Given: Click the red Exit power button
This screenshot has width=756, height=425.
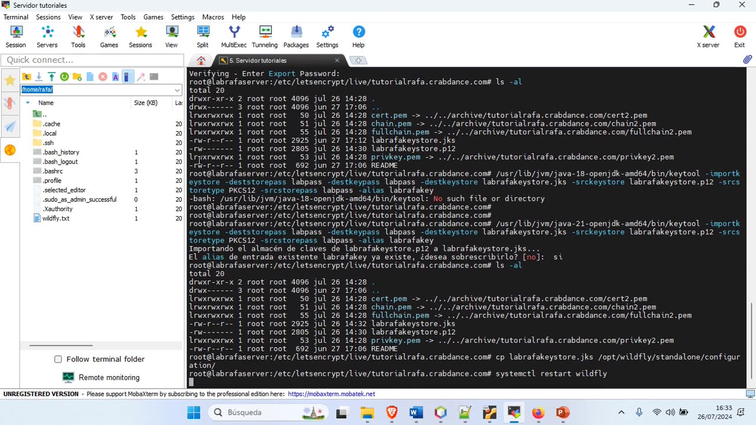Looking at the screenshot, I should tap(739, 37).
